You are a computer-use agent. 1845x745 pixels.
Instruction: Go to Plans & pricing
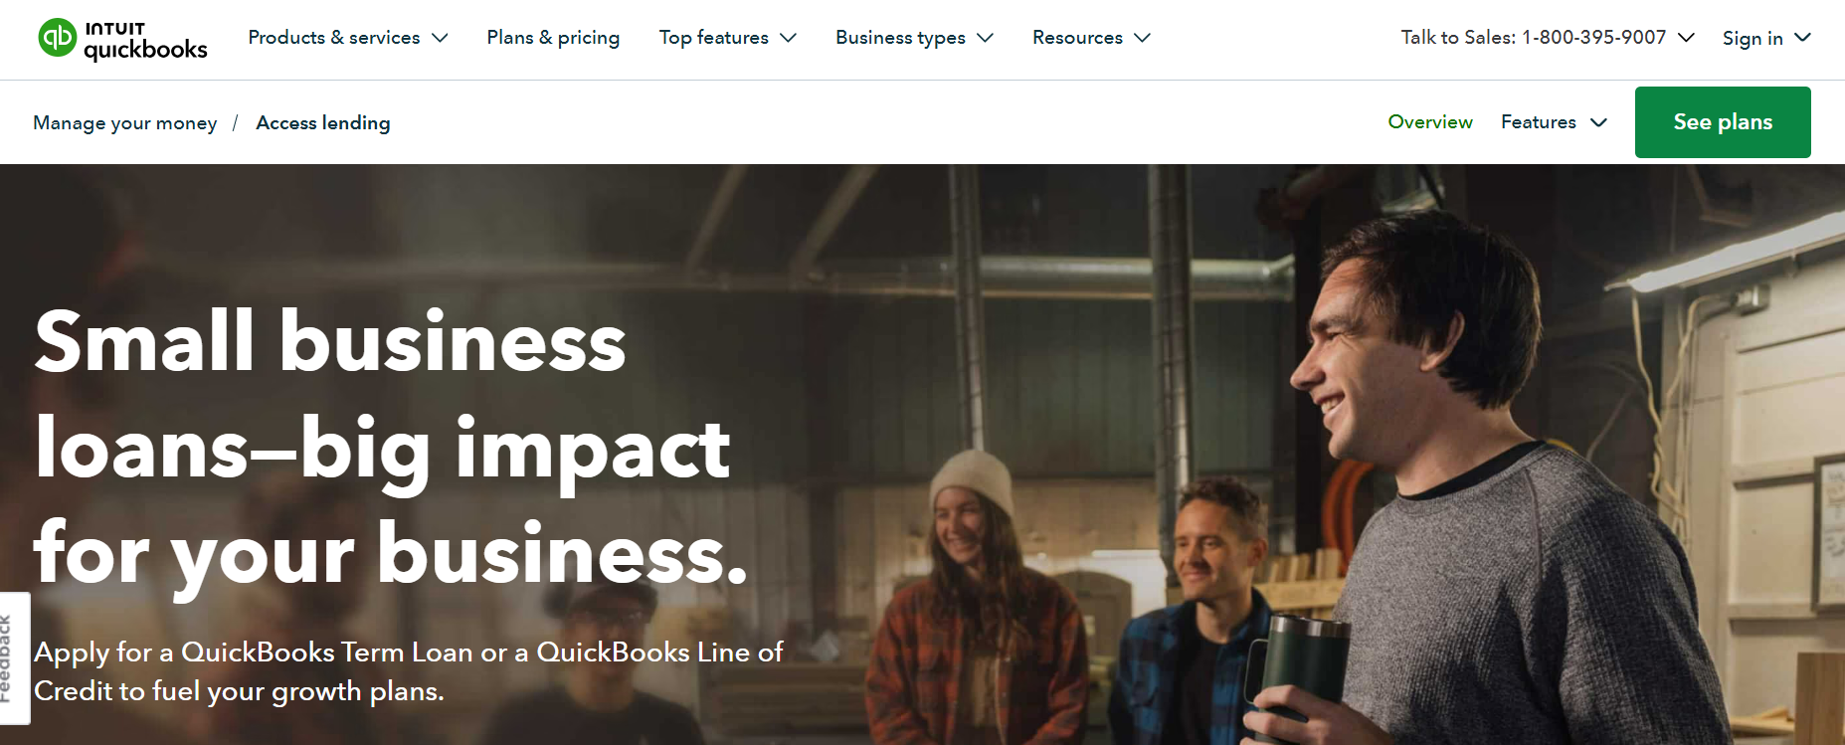pyautogui.click(x=553, y=38)
